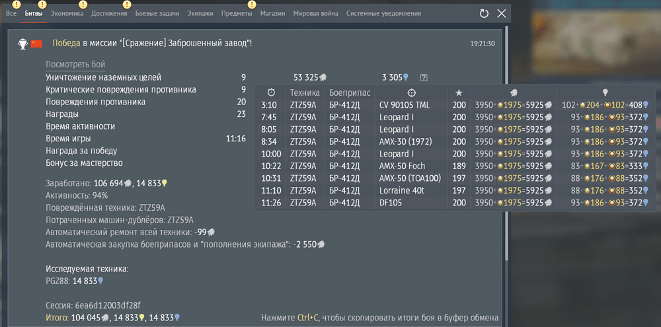Open the Магазин tab
Image resolution: width=661 pixels, height=327 pixels.
tap(273, 13)
